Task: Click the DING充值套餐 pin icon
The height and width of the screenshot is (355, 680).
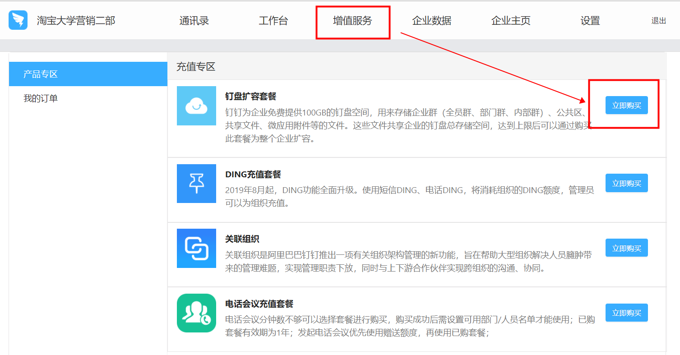Action: pyautogui.click(x=196, y=184)
